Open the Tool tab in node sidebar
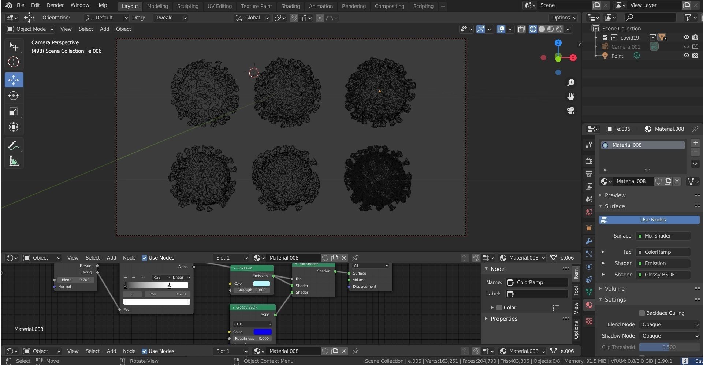703x365 pixels. (x=576, y=291)
